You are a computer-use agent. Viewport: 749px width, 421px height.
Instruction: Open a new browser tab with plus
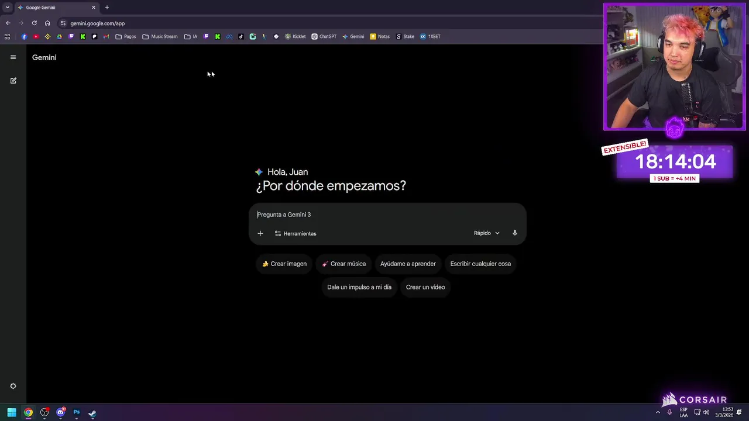106,8
